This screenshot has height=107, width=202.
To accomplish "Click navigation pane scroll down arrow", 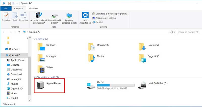I will point(30,100).
